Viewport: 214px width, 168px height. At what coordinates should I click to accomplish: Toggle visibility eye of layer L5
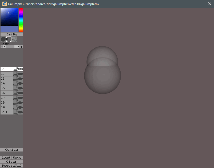(x=20, y=88)
